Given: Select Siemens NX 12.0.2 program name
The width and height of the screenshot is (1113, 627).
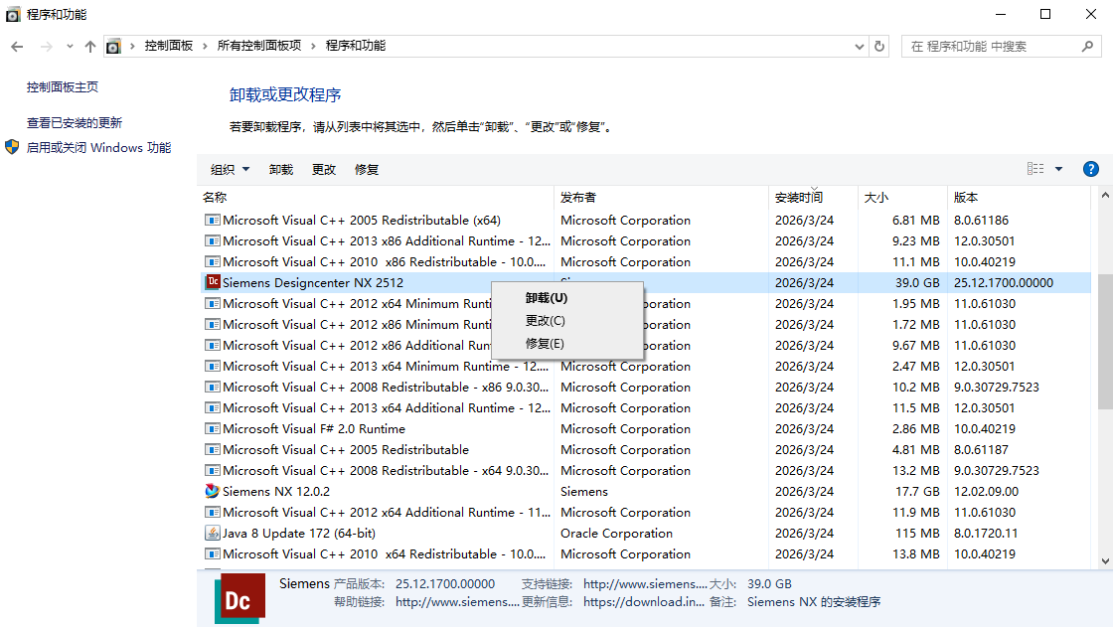Looking at the screenshot, I should (276, 492).
